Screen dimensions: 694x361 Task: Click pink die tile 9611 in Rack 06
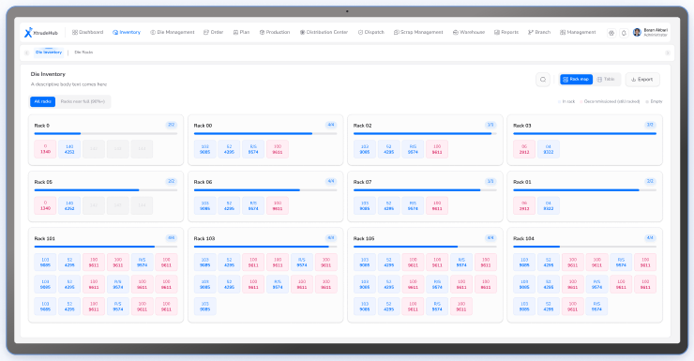click(278, 205)
